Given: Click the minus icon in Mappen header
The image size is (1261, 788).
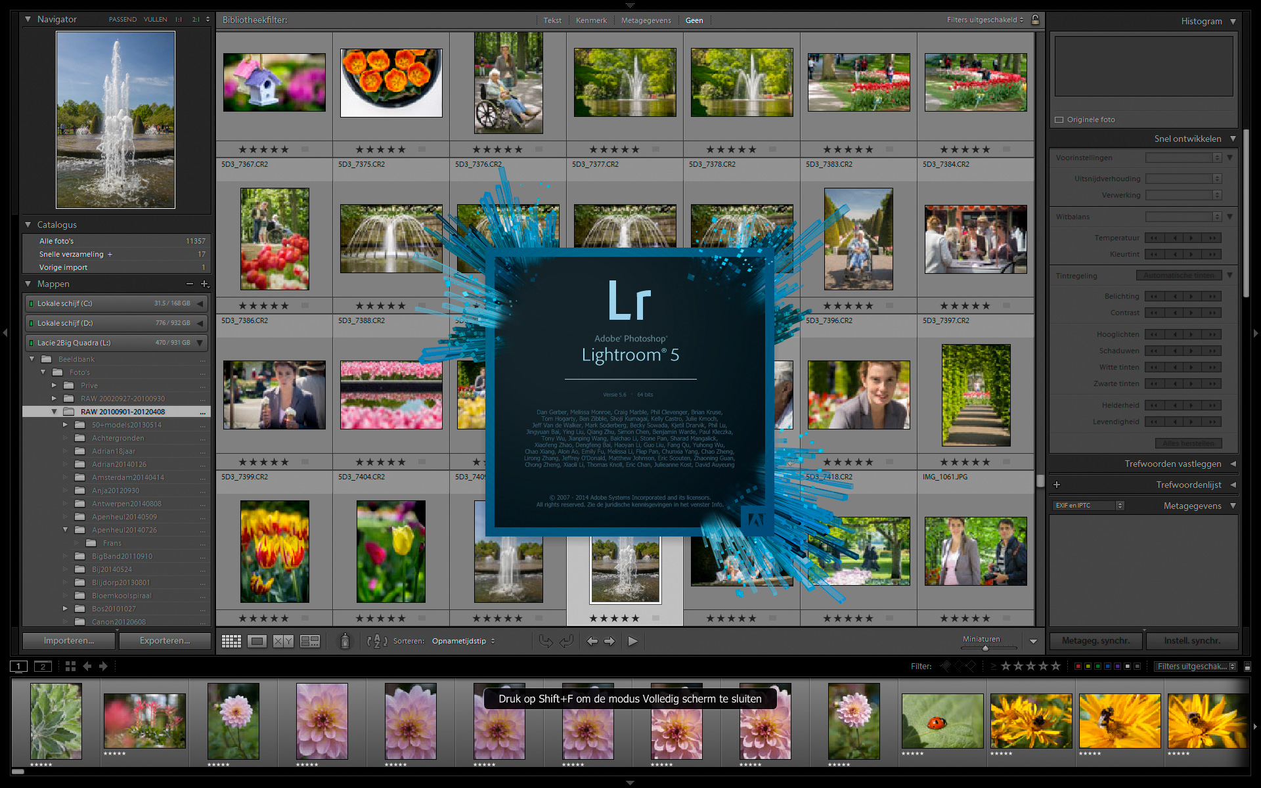Looking at the screenshot, I should (189, 284).
